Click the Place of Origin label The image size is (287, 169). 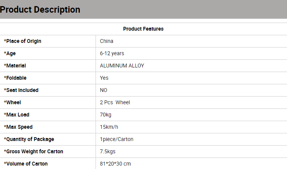coord(23,41)
